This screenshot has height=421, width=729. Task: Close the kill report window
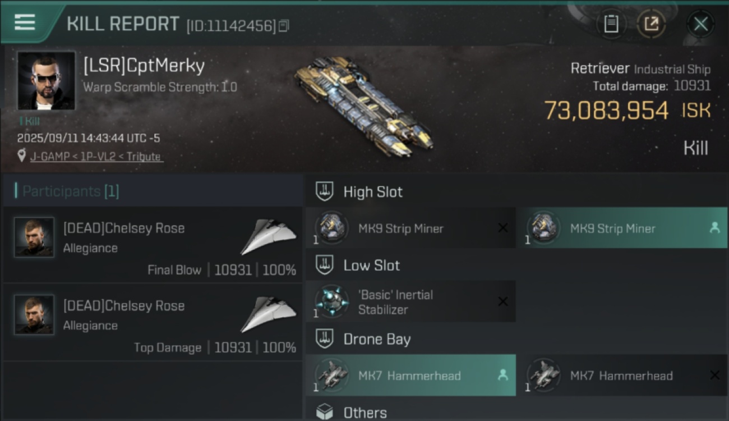click(x=700, y=24)
